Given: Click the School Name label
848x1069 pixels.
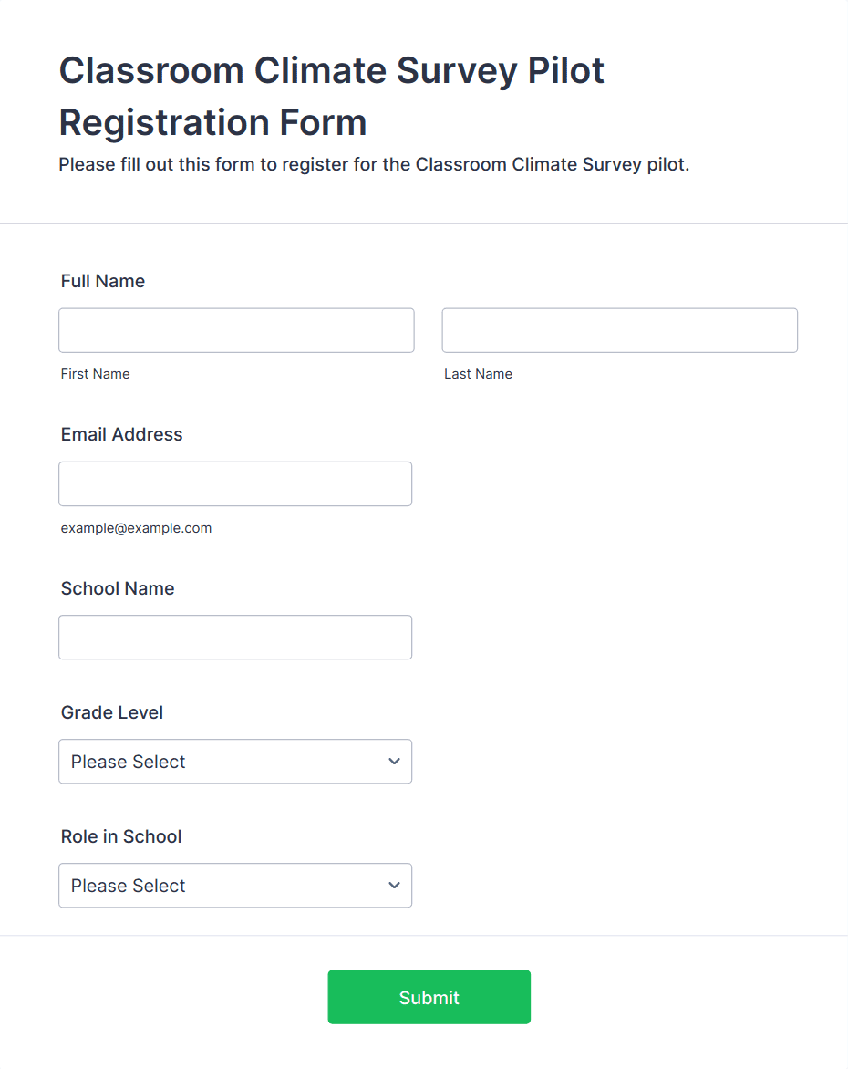Looking at the screenshot, I should (118, 588).
